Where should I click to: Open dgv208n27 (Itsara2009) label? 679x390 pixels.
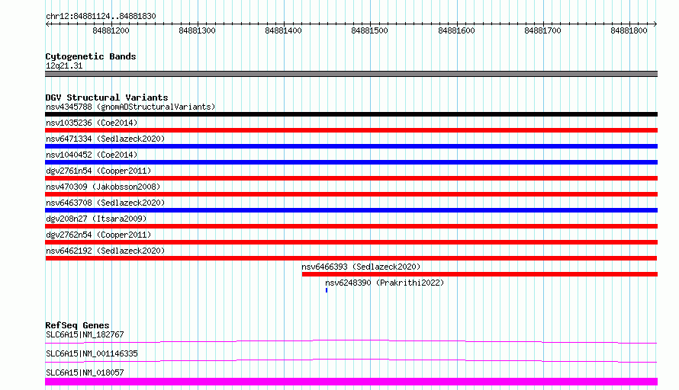pyautogui.click(x=96, y=219)
